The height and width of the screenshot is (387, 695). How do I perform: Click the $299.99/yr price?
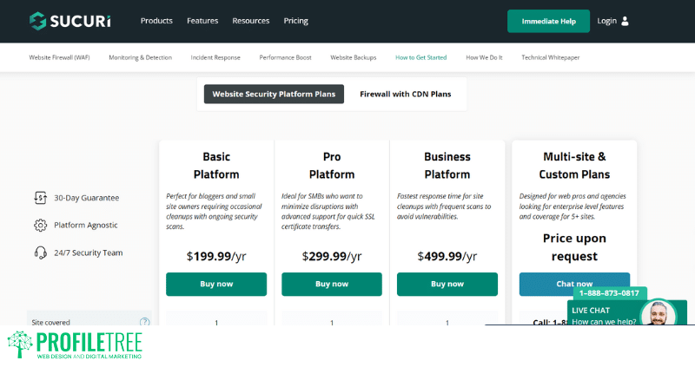[x=332, y=256]
